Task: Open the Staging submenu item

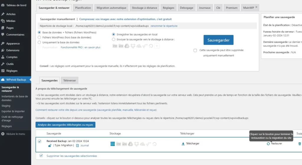Action: click(x=6, y=106)
